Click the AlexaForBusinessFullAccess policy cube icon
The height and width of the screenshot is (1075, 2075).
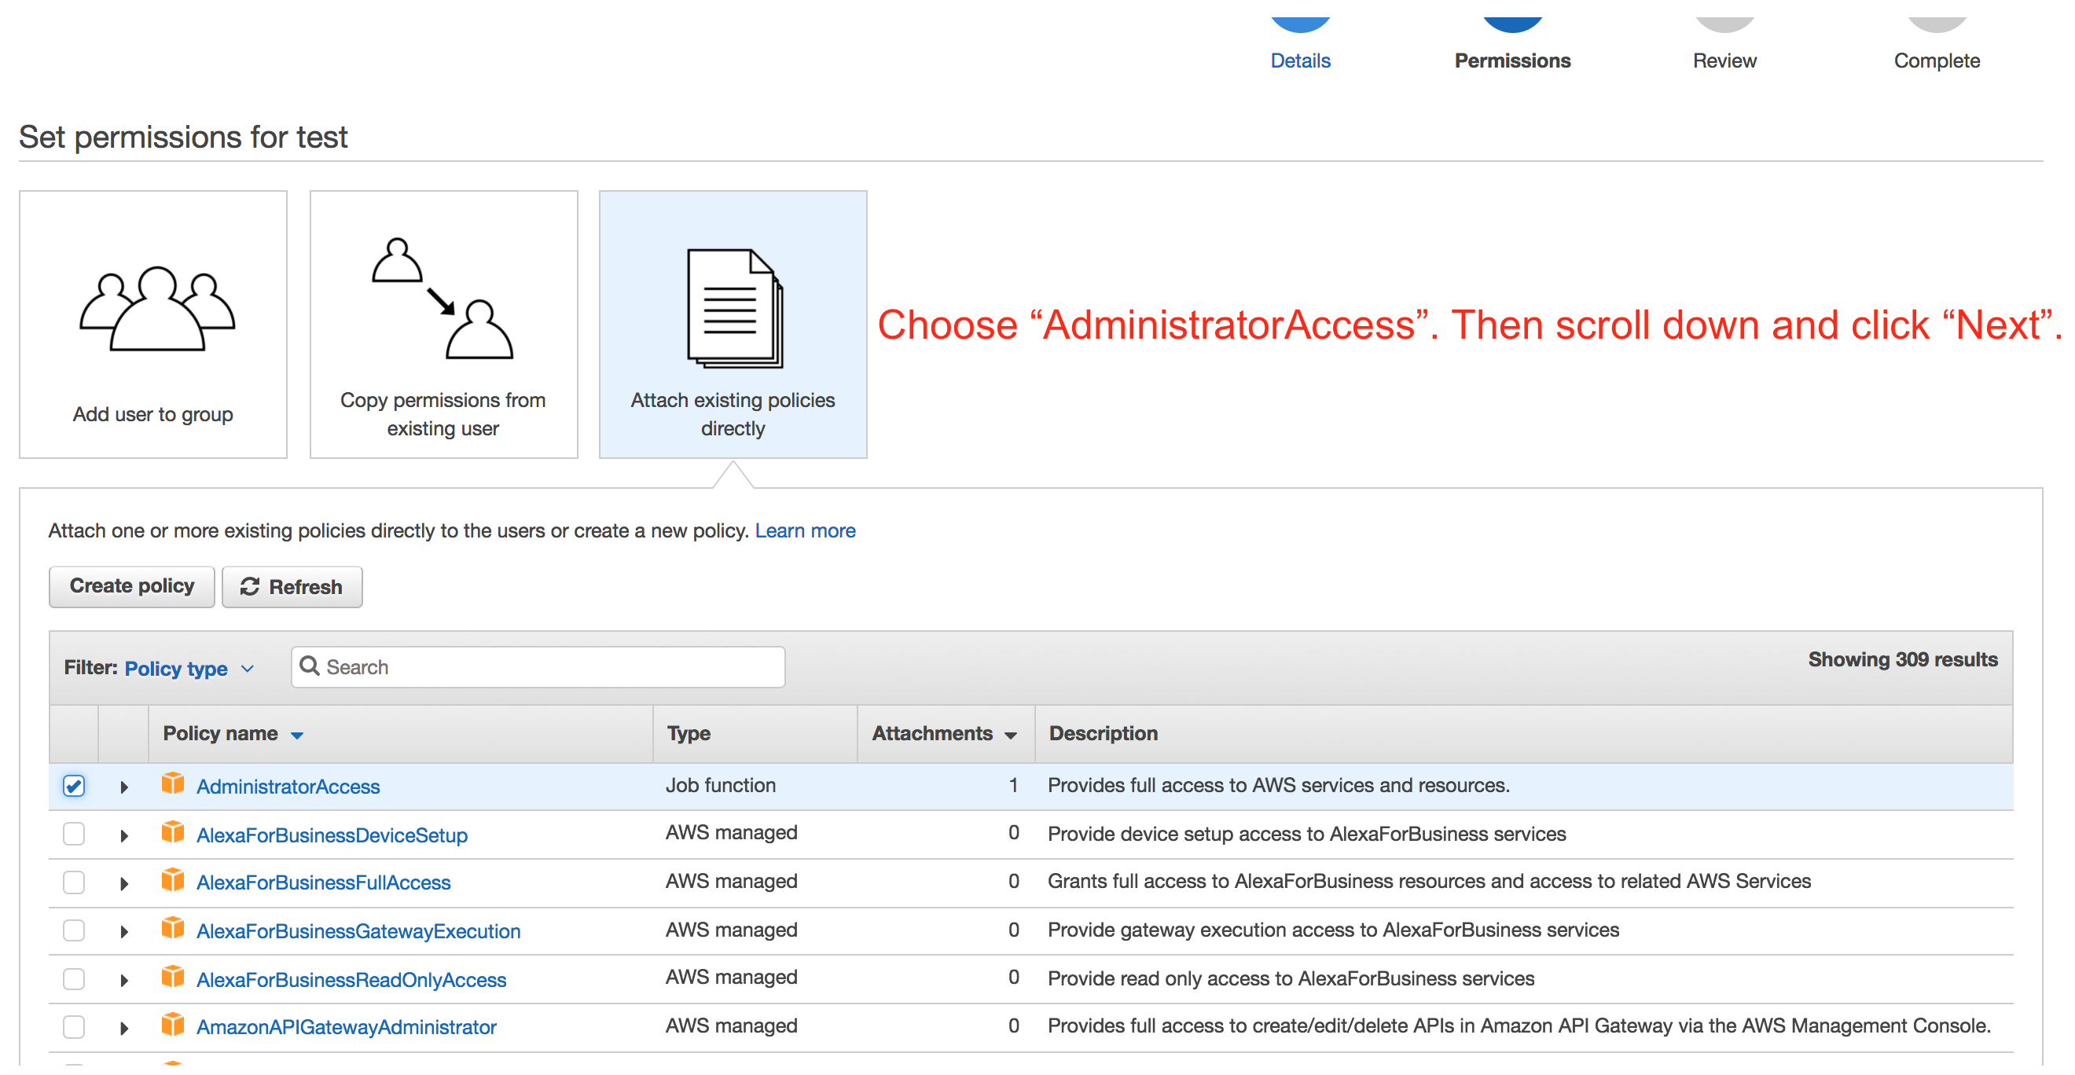172,880
